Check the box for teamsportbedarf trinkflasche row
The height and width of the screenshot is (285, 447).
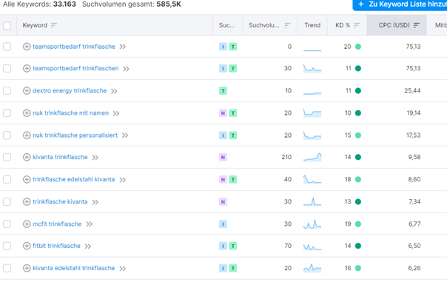pos(7,47)
